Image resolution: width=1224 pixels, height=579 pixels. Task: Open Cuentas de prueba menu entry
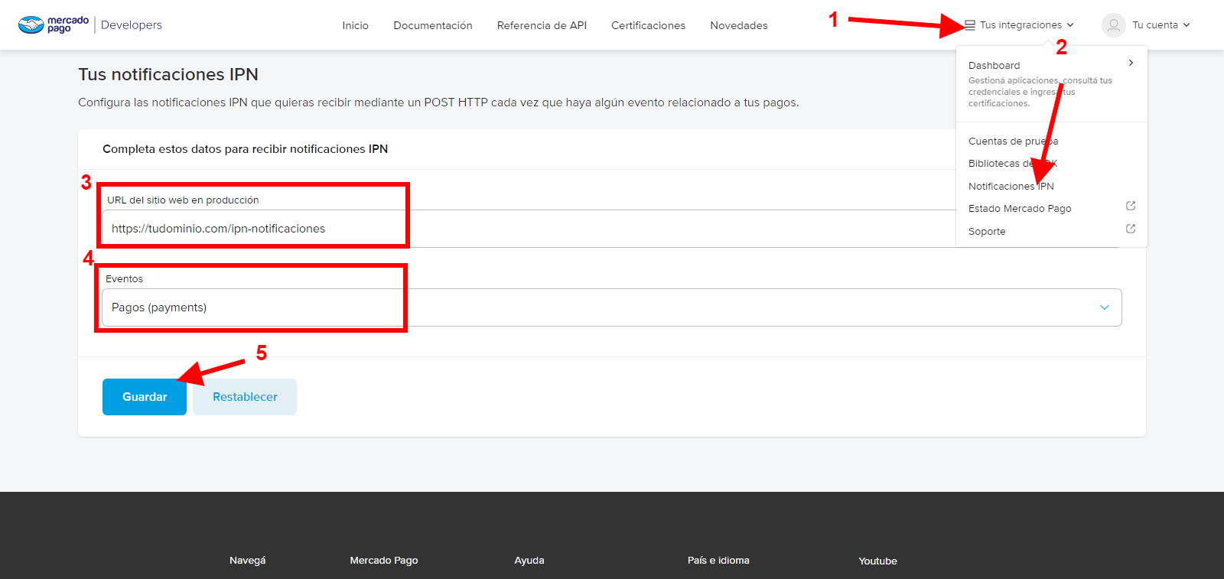(x=1013, y=141)
